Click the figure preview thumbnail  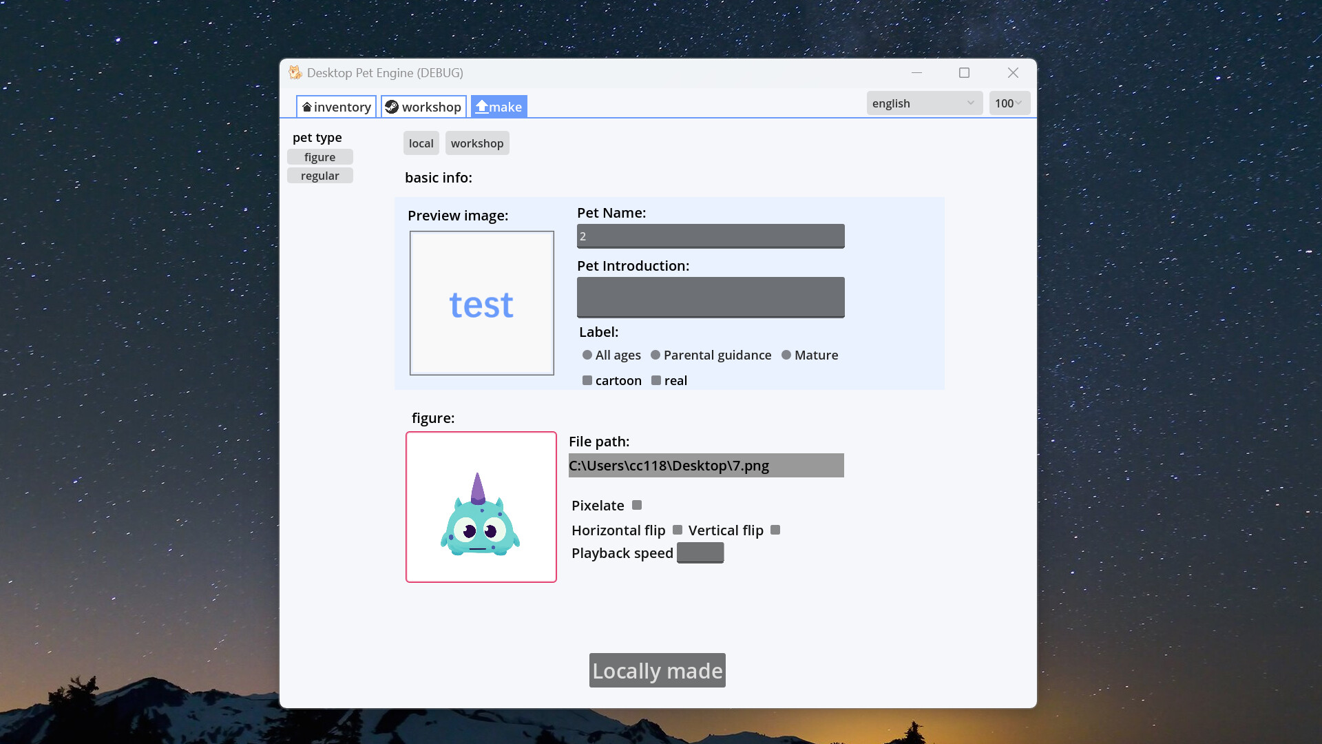point(481,507)
